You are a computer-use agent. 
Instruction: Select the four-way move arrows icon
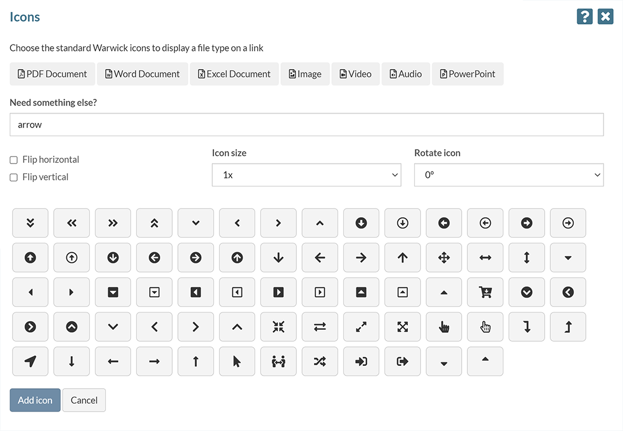tap(444, 258)
